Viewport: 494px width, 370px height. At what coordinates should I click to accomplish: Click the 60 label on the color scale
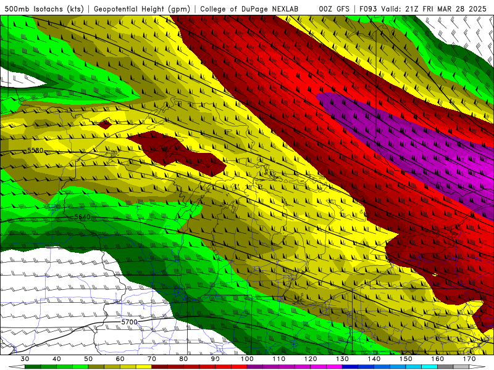120,359
